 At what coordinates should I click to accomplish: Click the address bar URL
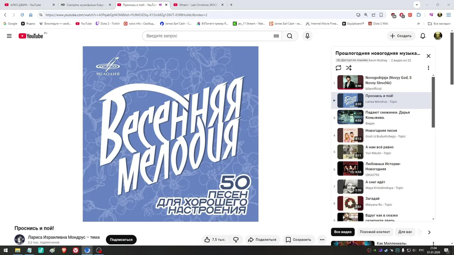point(126,15)
